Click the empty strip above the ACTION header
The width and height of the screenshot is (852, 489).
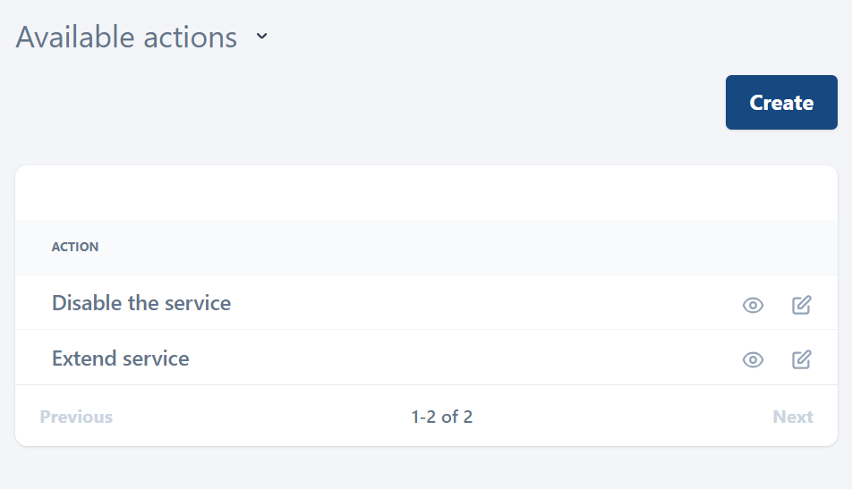[x=426, y=193]
